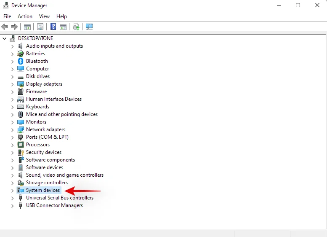The image size is (327, 237).
Task: Click the Monitors icon
Action: click(21, 122)
